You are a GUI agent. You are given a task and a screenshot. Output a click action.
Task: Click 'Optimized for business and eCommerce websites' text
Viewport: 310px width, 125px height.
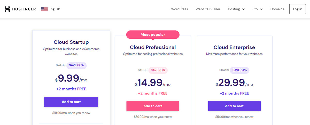[71, 52]
